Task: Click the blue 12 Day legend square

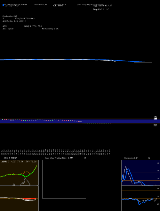Action: 3,5
